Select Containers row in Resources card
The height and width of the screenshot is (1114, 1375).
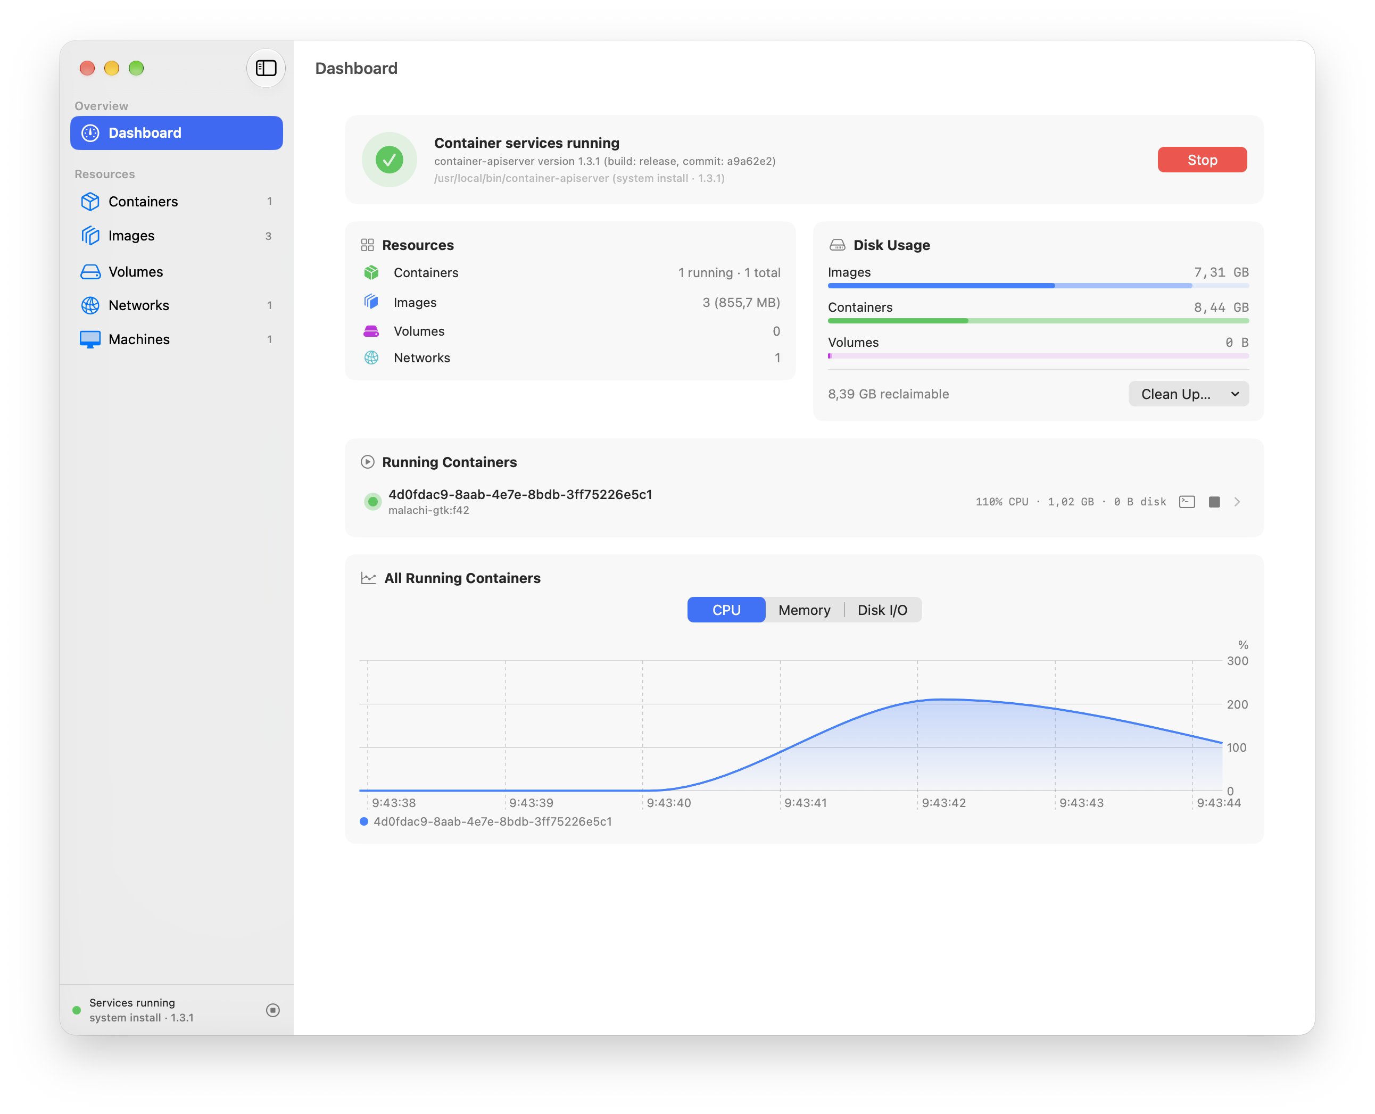click(571, 273)
